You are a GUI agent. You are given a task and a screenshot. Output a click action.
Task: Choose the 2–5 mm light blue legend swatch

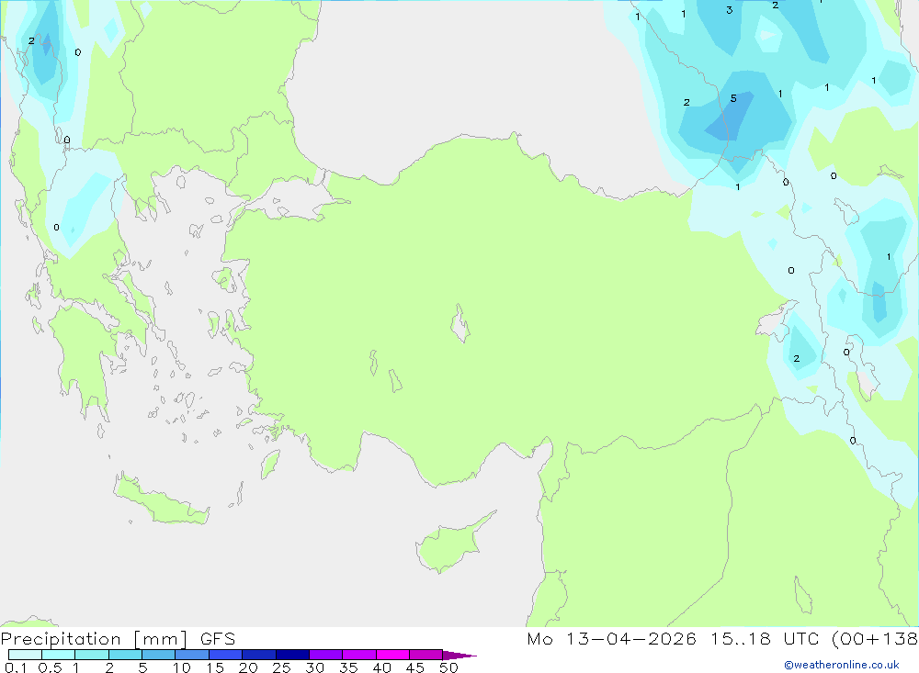125,655
